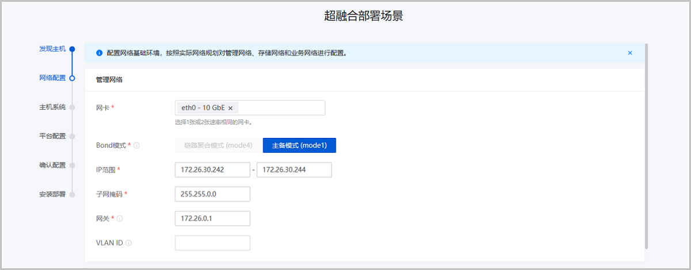Click the 子网掩码 input field
The height and width of the screenshot is (270, 691).
click(x=212, y=194)
